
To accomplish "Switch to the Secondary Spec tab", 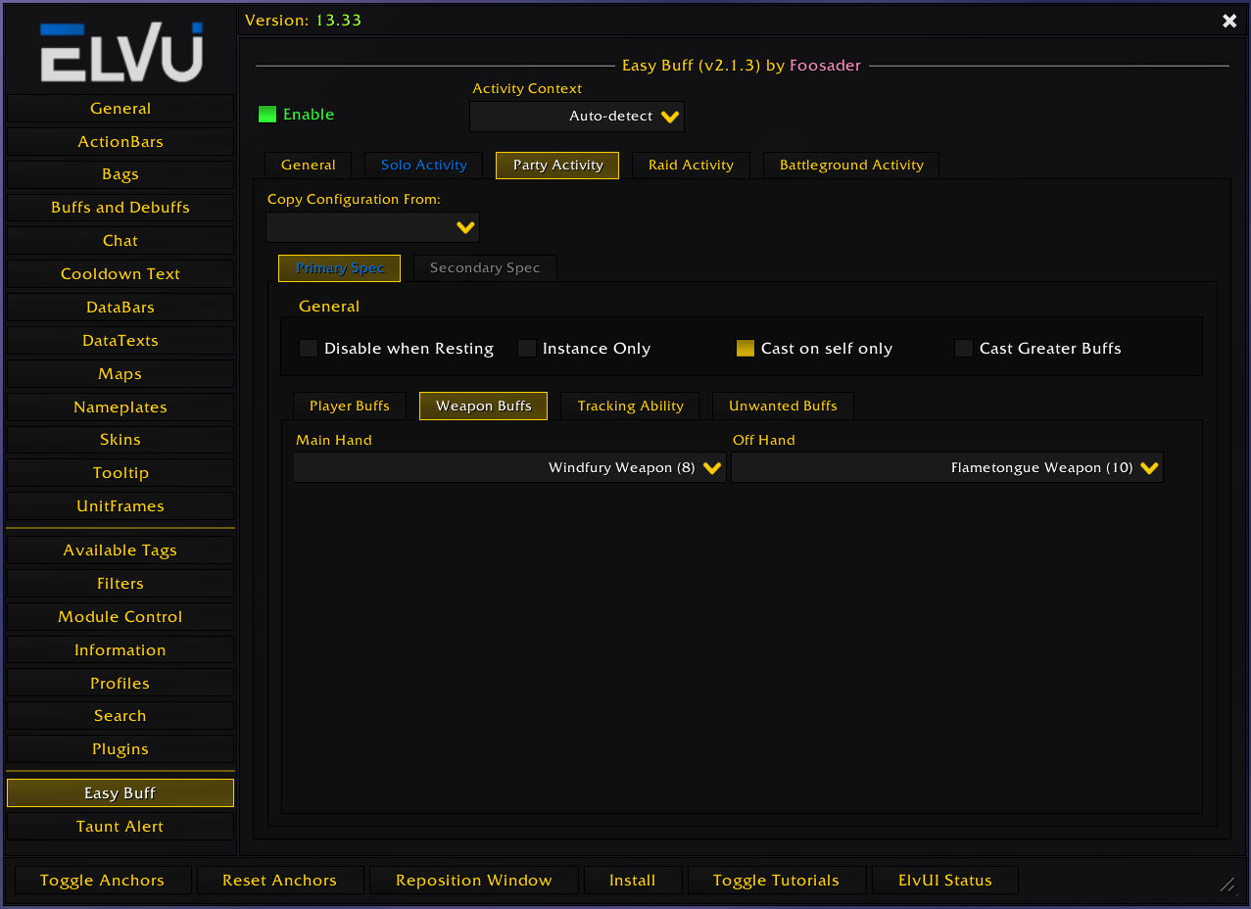I will point(485,268).
